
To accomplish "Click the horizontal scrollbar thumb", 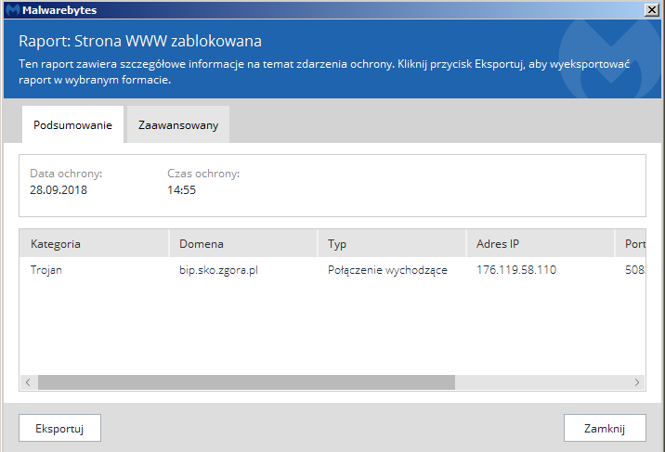I will (x=246, y=382).
